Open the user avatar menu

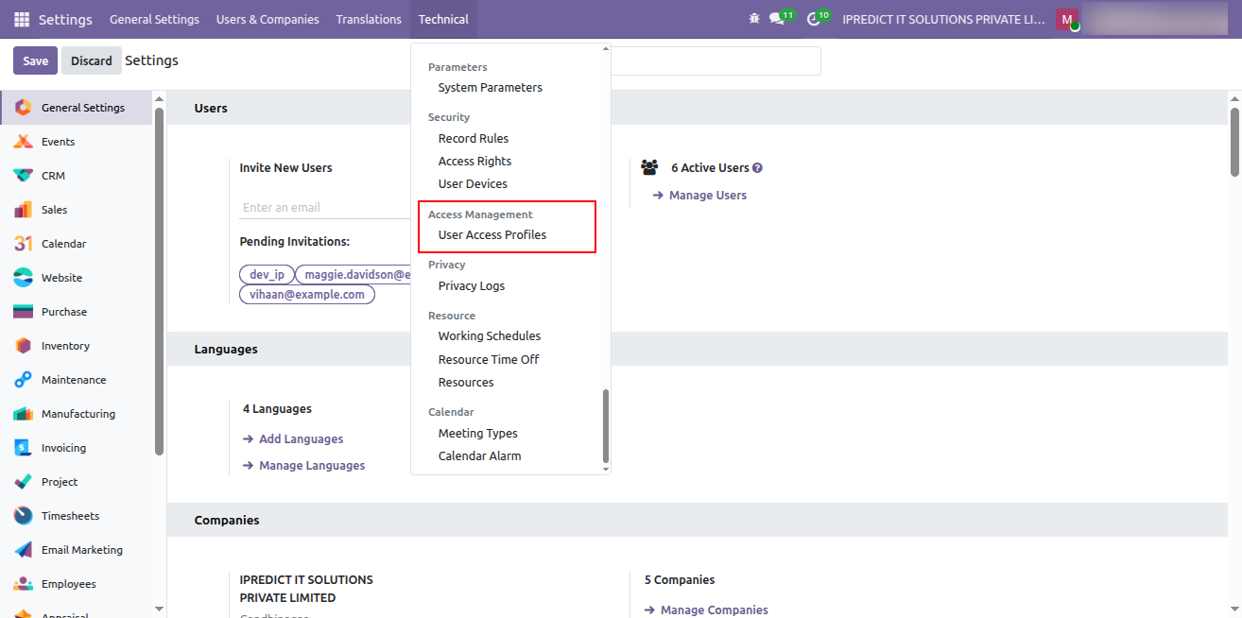(x=1067, y=20)
